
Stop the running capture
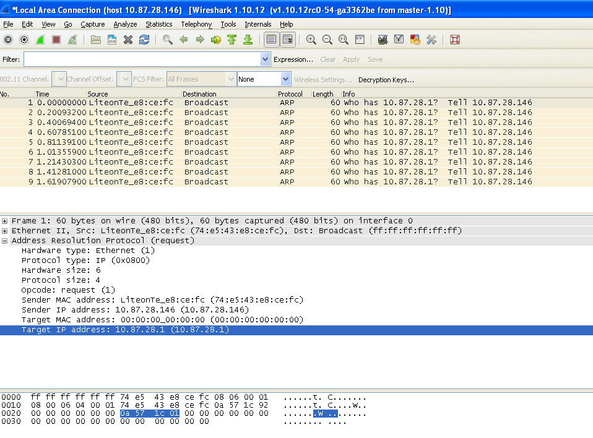tap(56, 40)
